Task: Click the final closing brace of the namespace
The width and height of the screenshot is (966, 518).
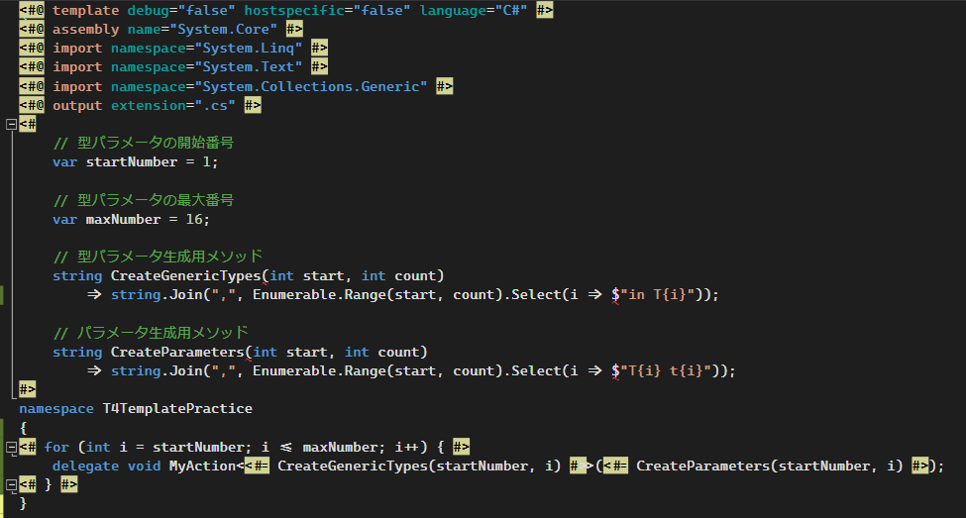Action: coord(24,504)
